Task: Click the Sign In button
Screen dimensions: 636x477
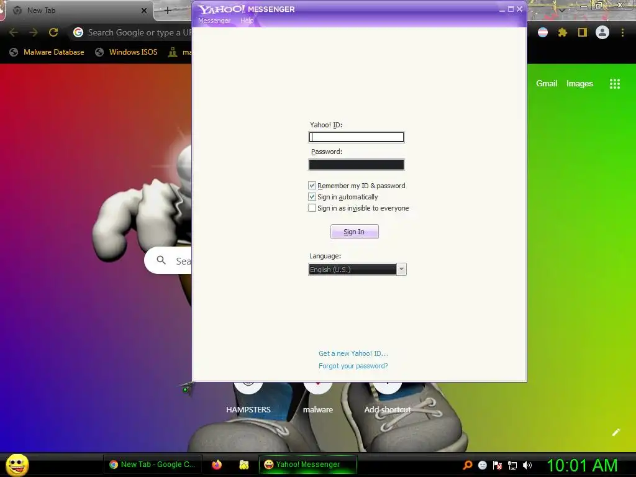Action: coord(354,232)
